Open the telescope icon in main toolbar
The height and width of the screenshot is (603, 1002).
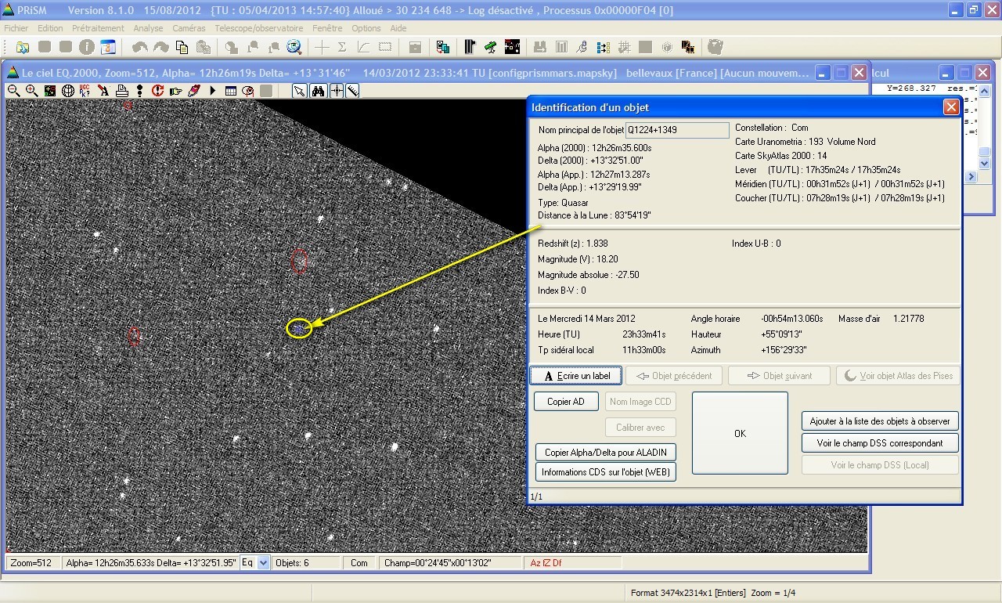pos(490,47)
